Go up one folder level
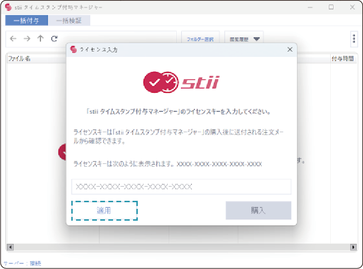This screenshot has height=269, width=363. click(x=40, y=39)
